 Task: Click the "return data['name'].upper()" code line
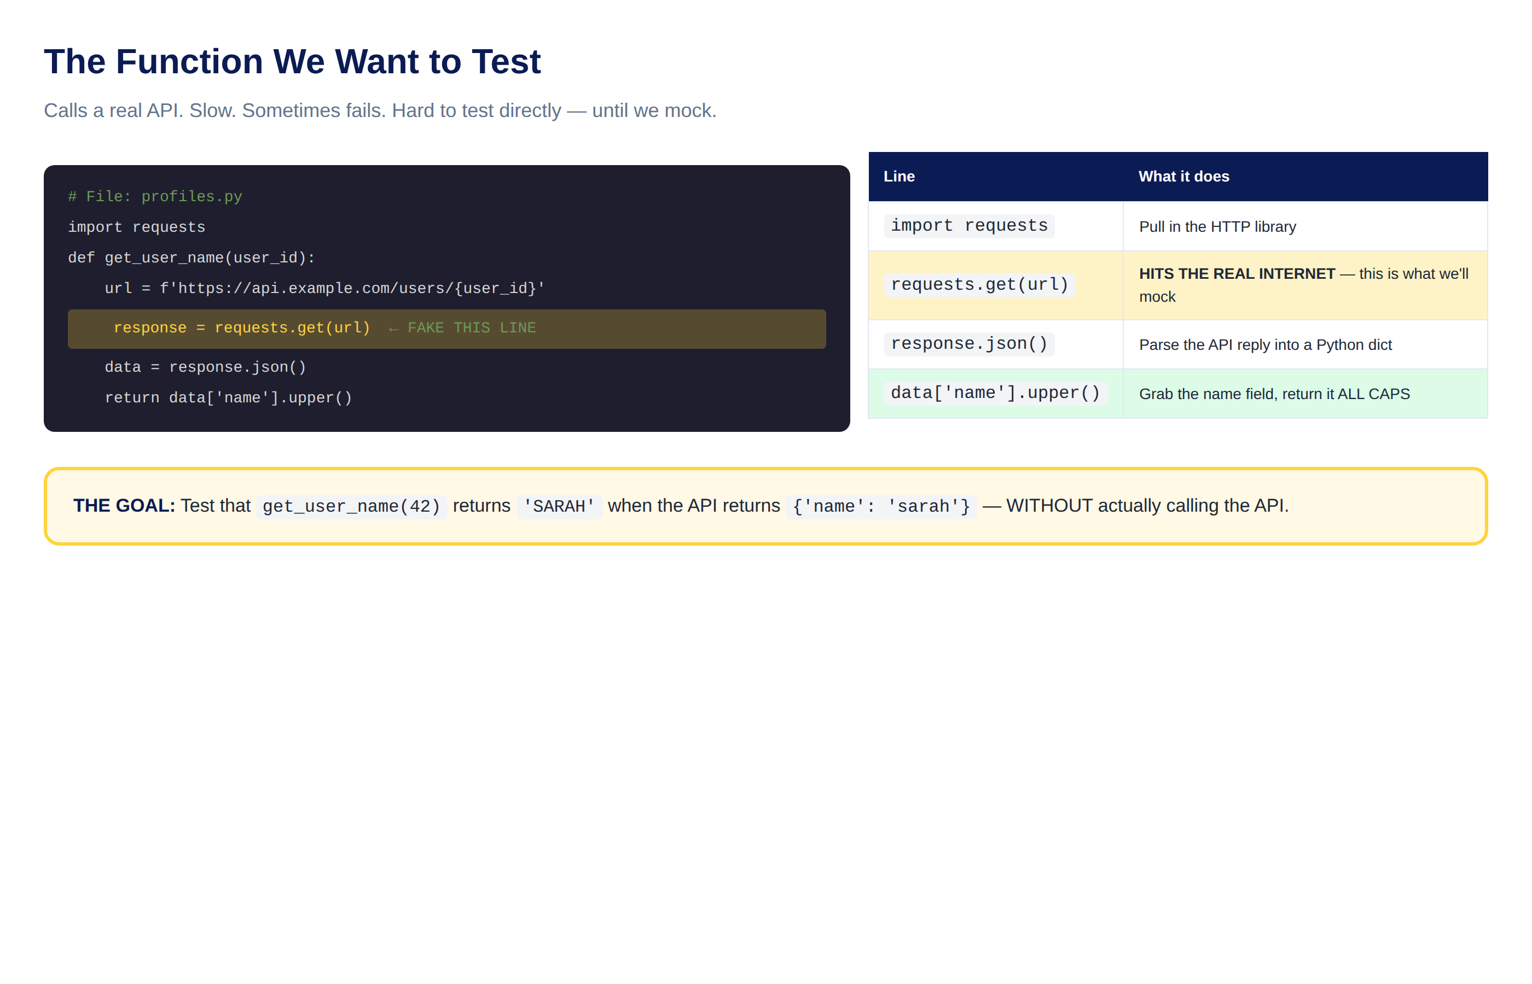coord(228,397)
